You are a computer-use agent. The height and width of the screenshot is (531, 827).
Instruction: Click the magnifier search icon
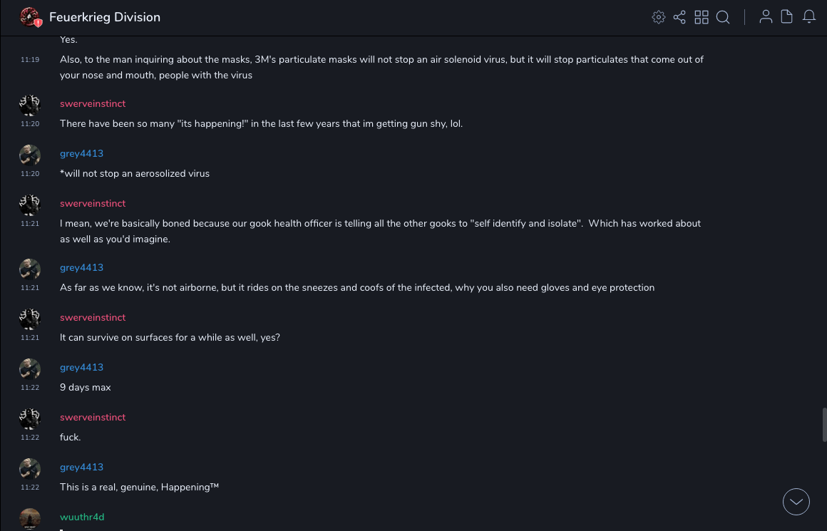(x=723, y=17)
